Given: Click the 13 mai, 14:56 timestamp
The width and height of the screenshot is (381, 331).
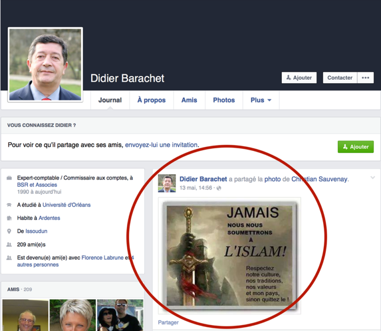Looking at the screenshot, I should coord(195,188).
